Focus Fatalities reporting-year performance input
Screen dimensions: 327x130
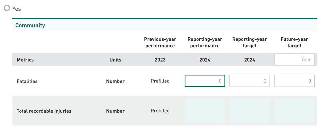205,81
